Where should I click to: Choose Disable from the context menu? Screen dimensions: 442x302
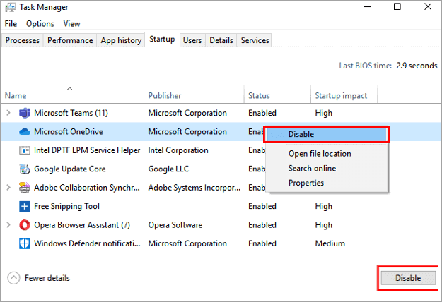click(x=301, y=134)
